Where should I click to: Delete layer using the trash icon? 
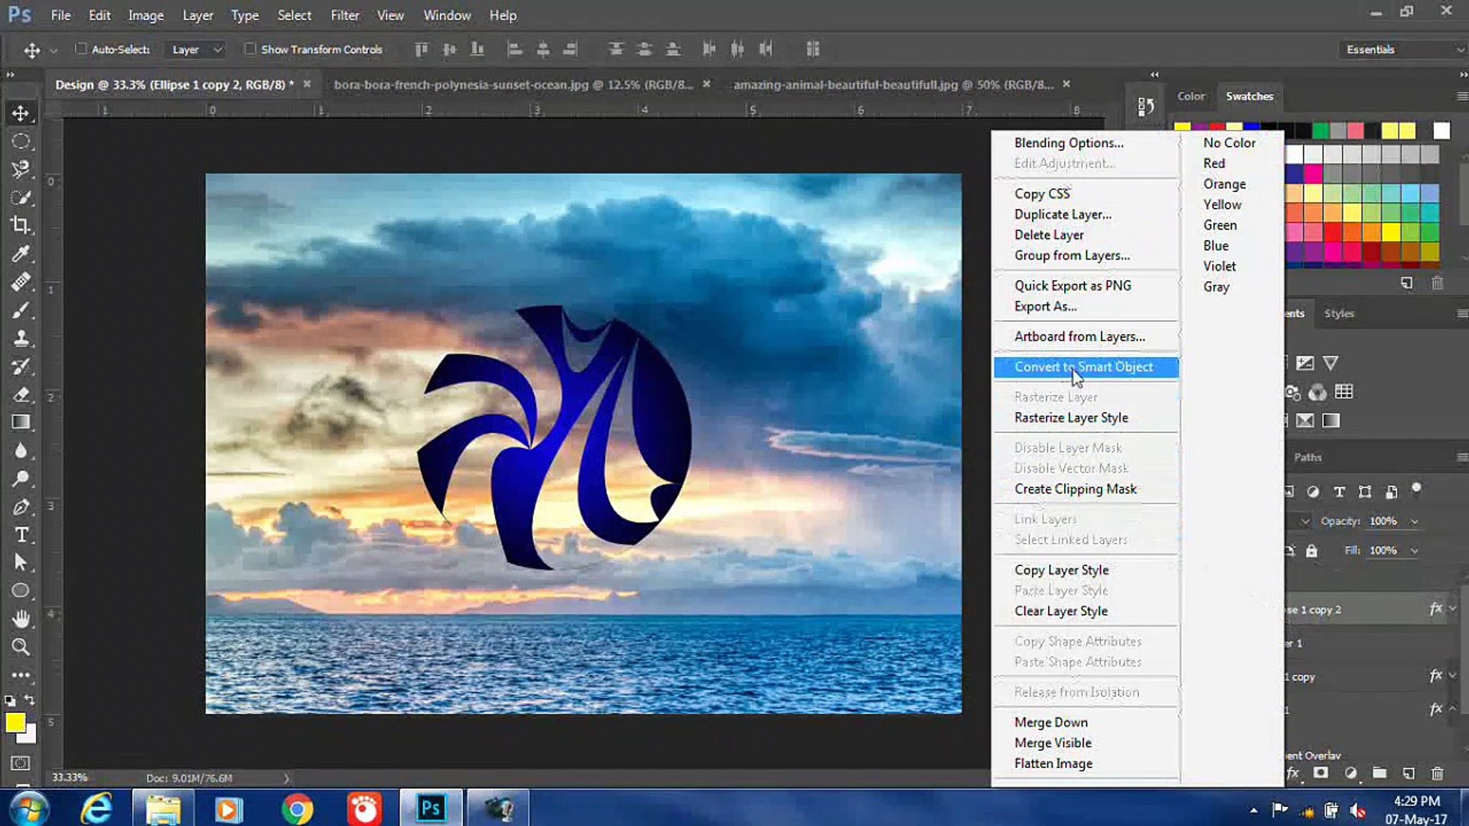(x=1438, y=773)
